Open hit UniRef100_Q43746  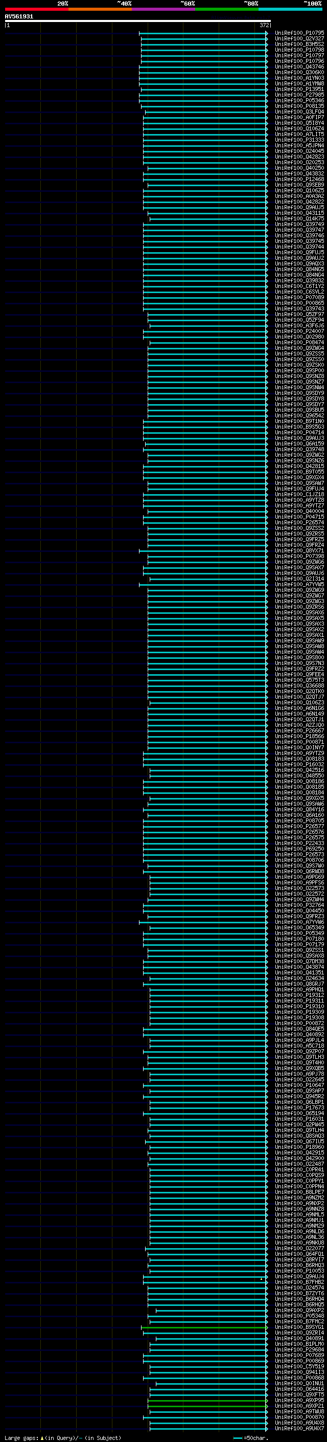tap(299, 66)
